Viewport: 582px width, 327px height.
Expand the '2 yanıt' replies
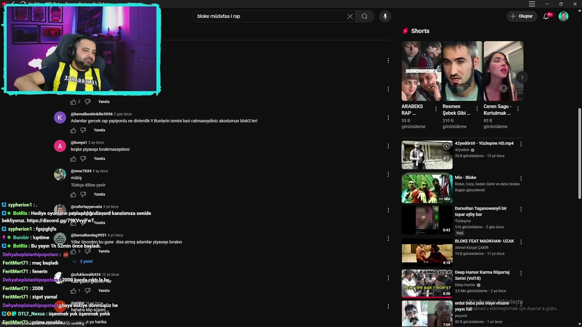click(x=83, y=262)
